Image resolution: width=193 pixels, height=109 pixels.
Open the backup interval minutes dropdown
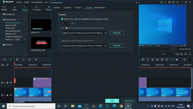pyautogui.click(x=65, y=24)
